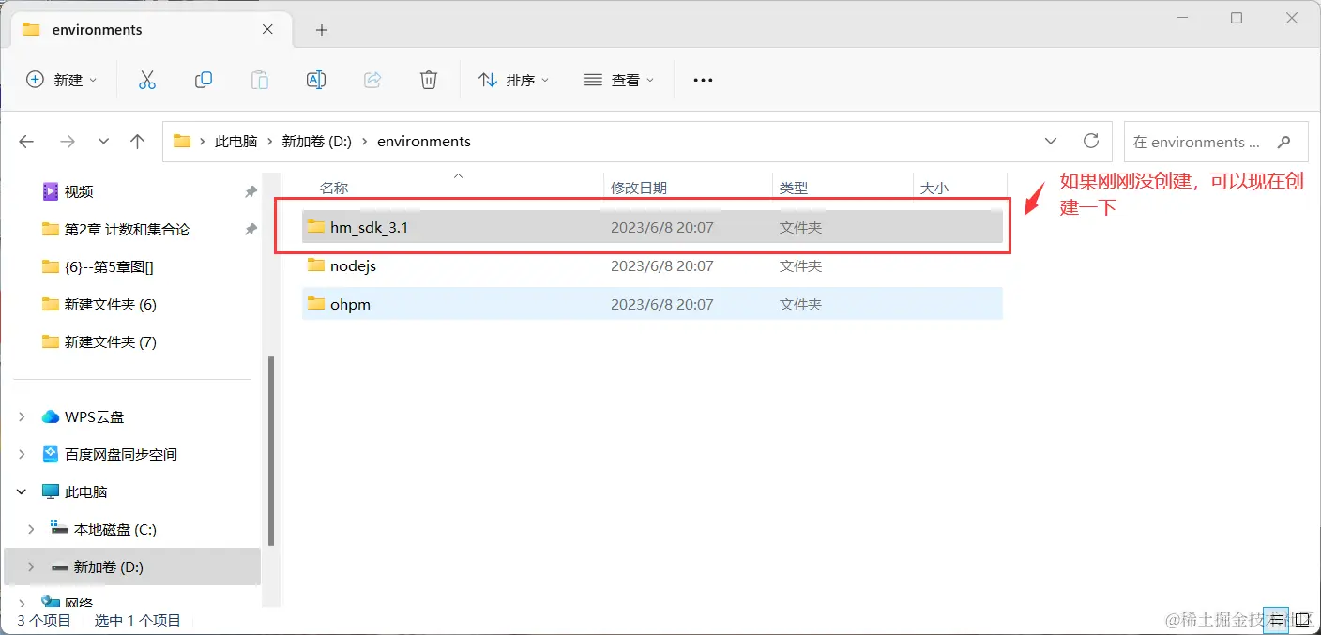
Task: Open the three-dot more options menu
Action: pyautogui.click(x=703, y=81)
